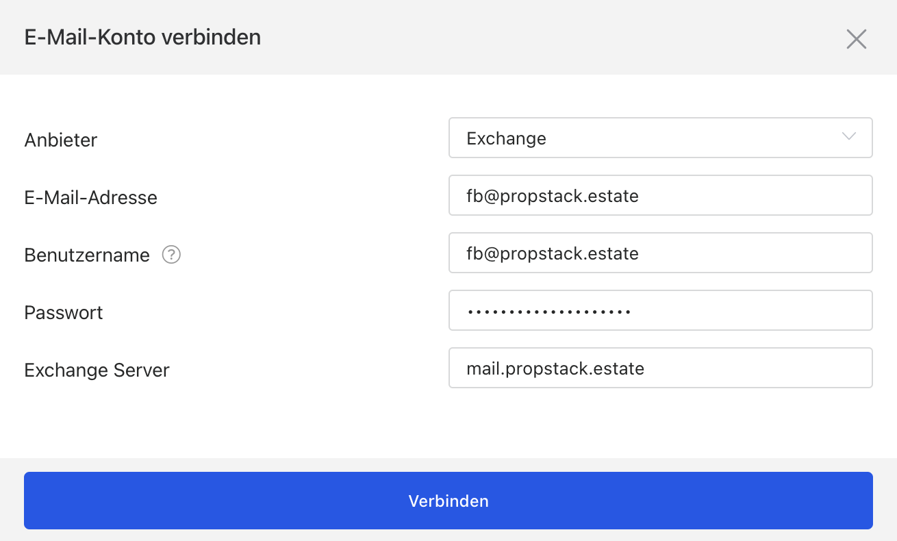
Task: Click the "fb@propstack.estate" text in E-Mail-Adresse
Action: coord(553,197)
